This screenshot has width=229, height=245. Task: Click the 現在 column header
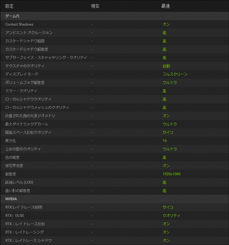[x=95, y=6]
